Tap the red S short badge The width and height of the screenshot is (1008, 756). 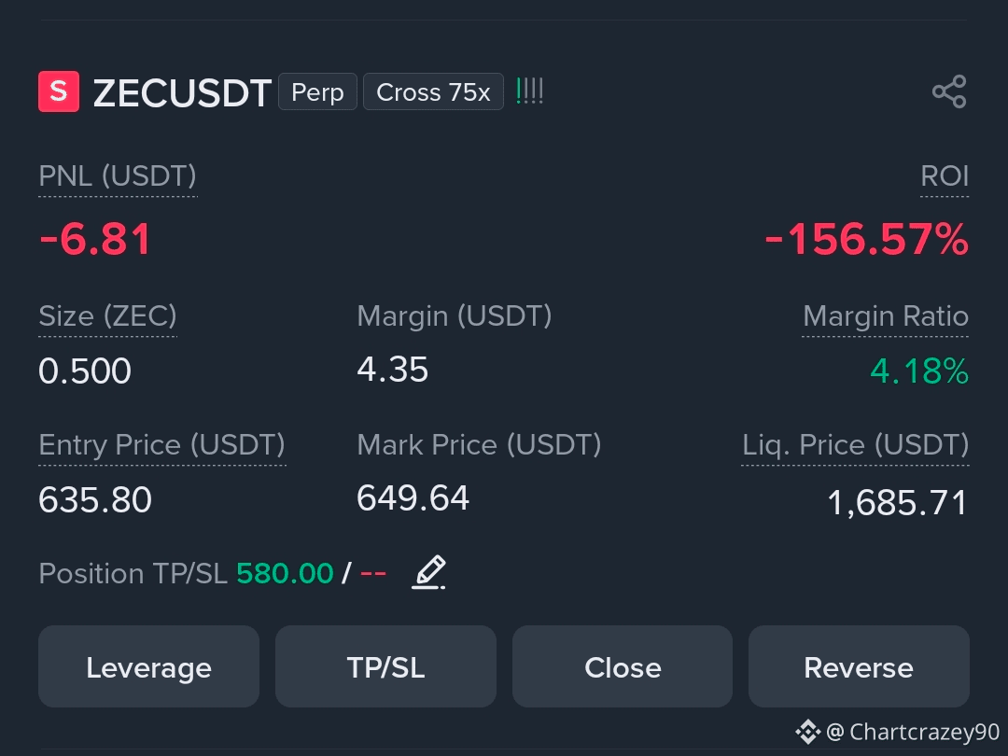click(x=59, y=91)
